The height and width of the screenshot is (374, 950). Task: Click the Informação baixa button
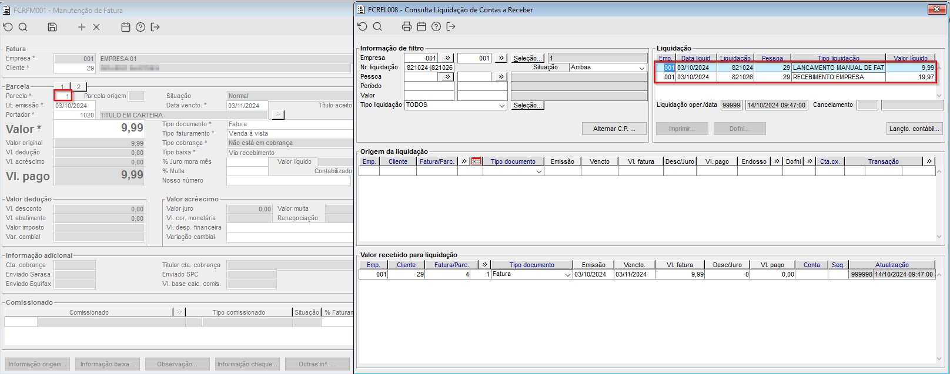(108, 364)
